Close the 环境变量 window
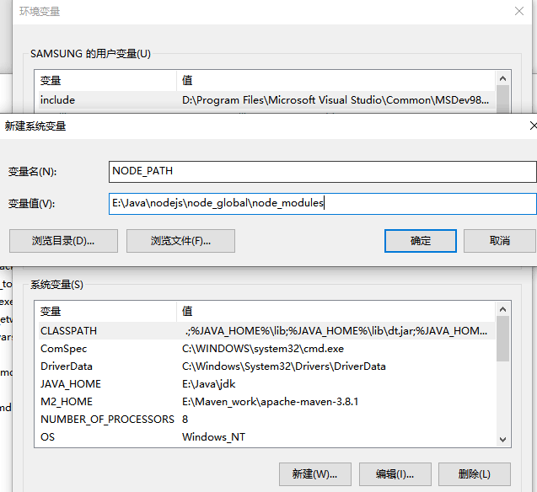 518,11
